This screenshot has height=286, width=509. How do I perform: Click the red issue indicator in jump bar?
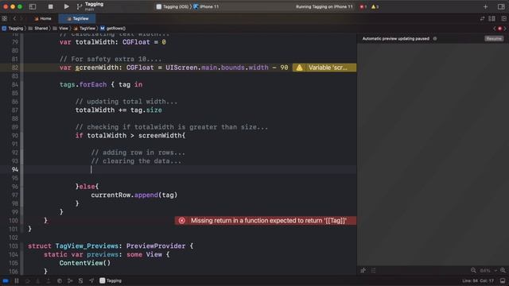(x=500, y=29)
